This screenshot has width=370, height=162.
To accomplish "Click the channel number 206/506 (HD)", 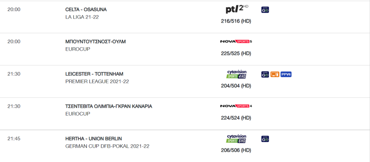I will tap(236, 150).
